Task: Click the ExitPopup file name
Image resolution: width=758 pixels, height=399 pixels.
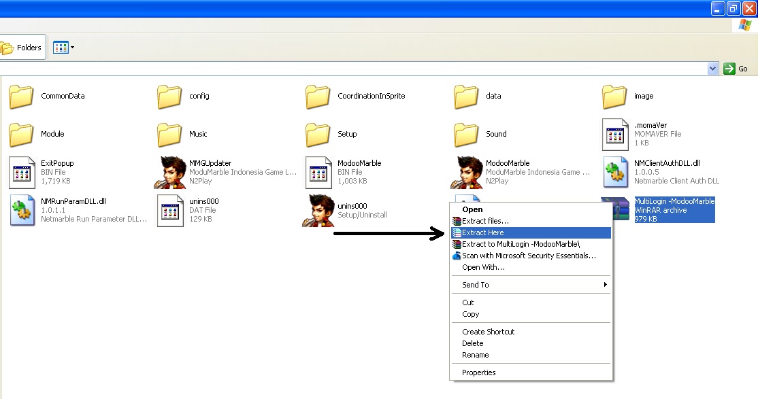Action: coord(58,163)
